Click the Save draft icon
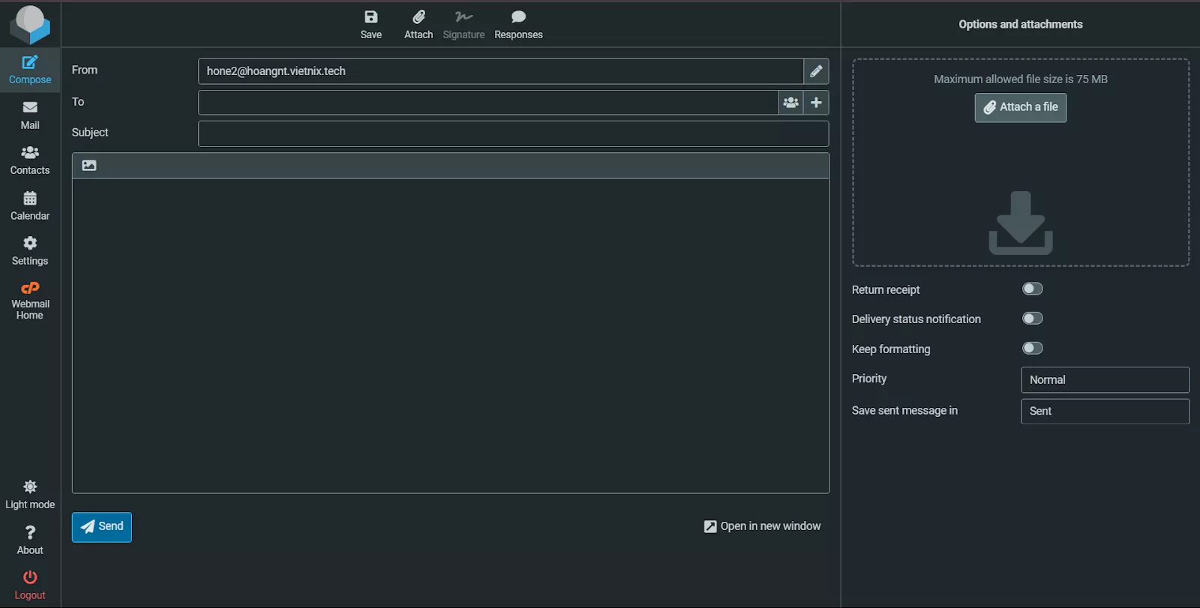1200x608 pixels. click(x=370, y=18)
